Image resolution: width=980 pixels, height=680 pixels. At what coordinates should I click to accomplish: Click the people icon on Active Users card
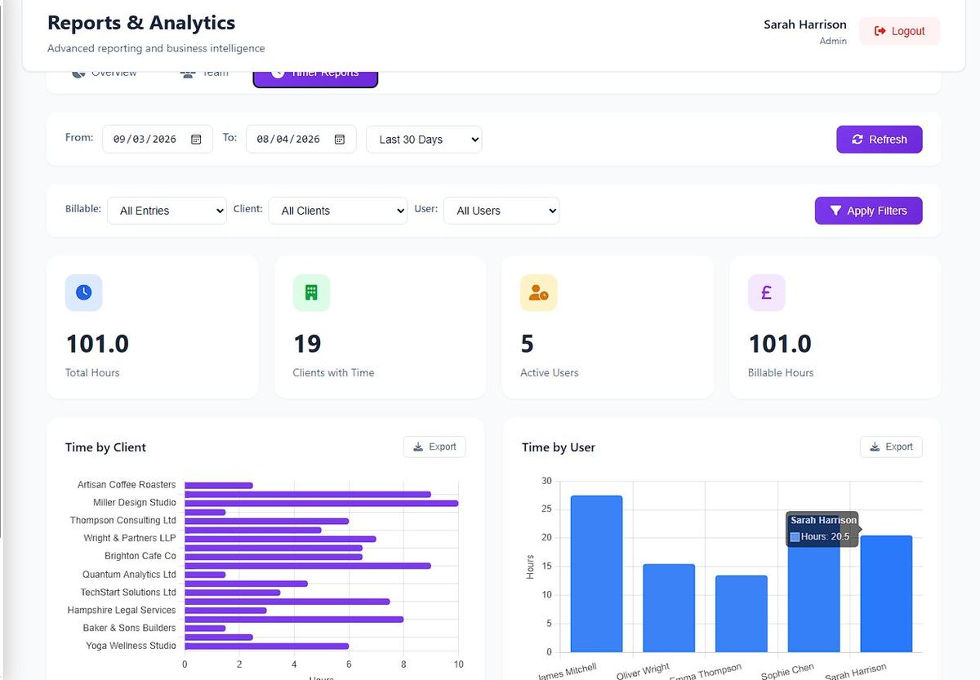(x=538, y=292)
